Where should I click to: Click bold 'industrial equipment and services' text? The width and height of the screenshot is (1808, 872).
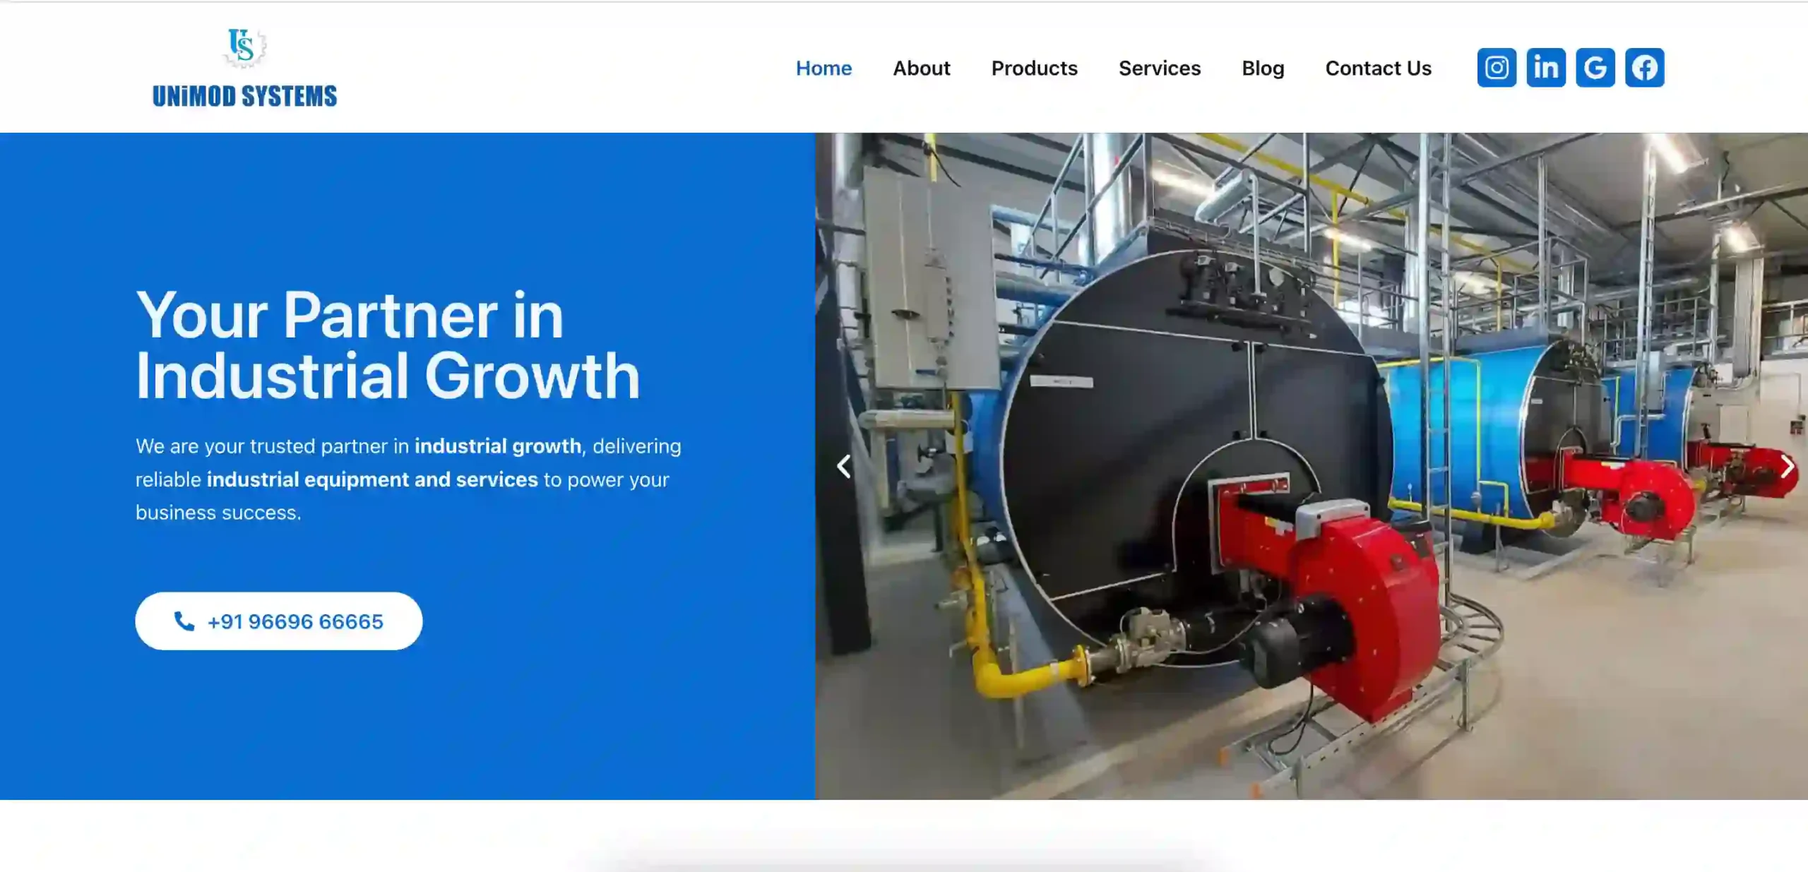point(372,479)
